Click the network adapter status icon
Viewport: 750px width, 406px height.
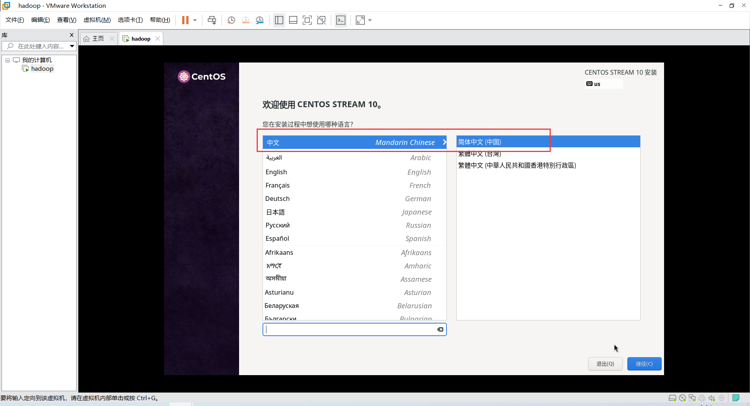pyautogui.click(x=692, y=398)
